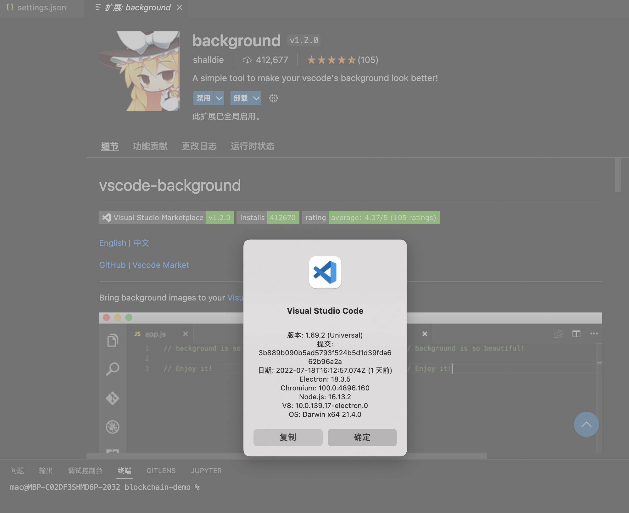
Task: Open the extension settings gear icon
Action: [273, 98]
